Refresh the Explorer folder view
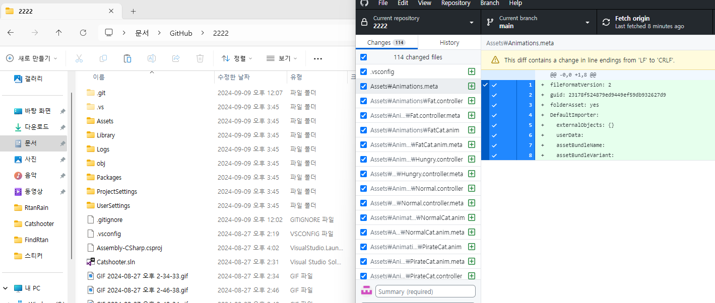 coord(83,33)
